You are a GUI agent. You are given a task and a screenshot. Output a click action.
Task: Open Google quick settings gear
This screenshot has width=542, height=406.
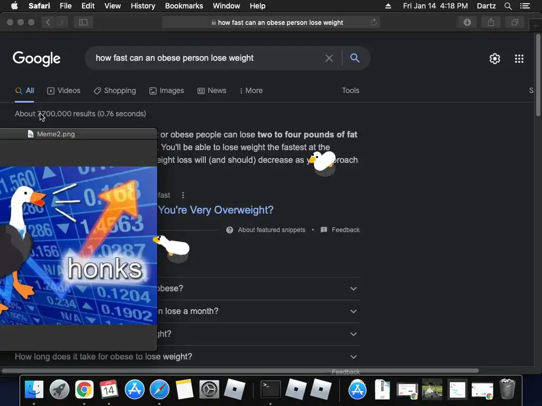(x=495, y=58)
